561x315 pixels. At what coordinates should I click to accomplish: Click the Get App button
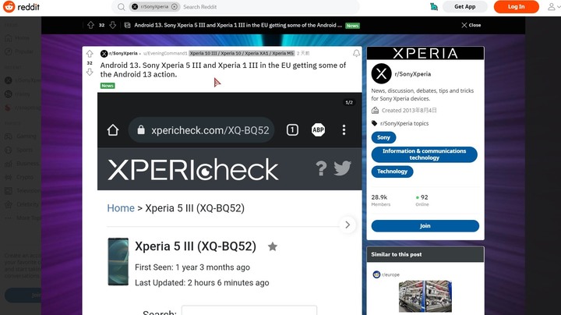point(464,7)
